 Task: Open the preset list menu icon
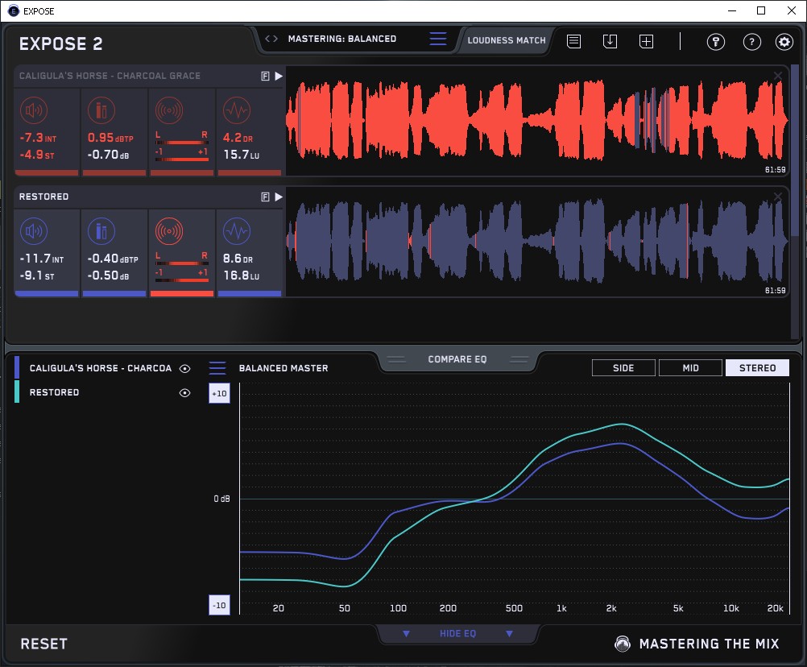(x=438, y=39)
